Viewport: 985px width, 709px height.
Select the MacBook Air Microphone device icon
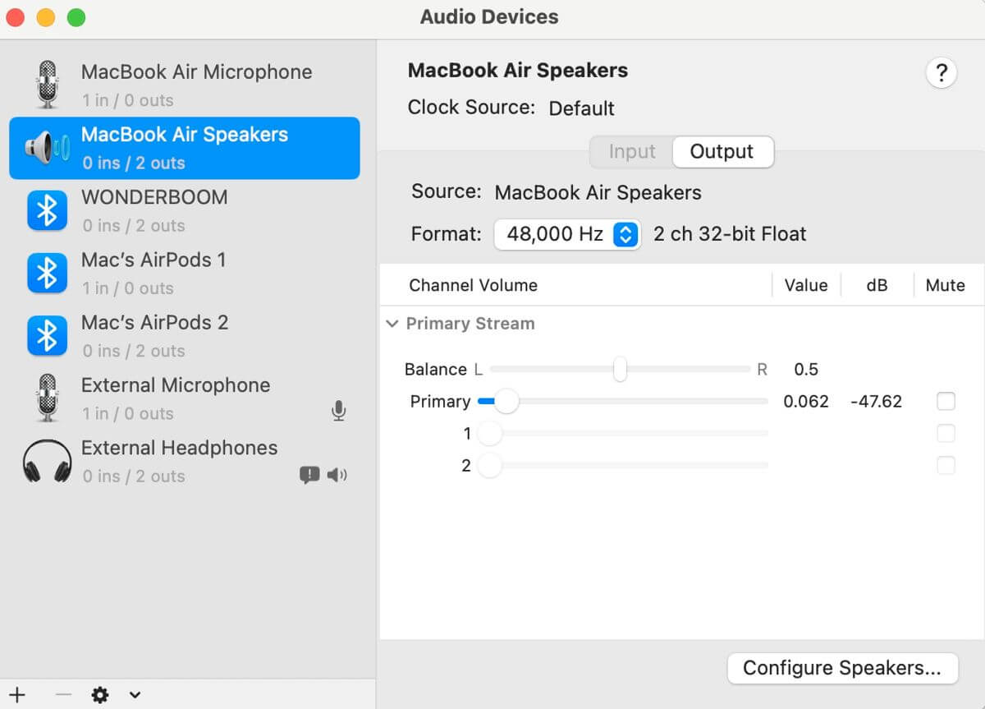[47, 85]
